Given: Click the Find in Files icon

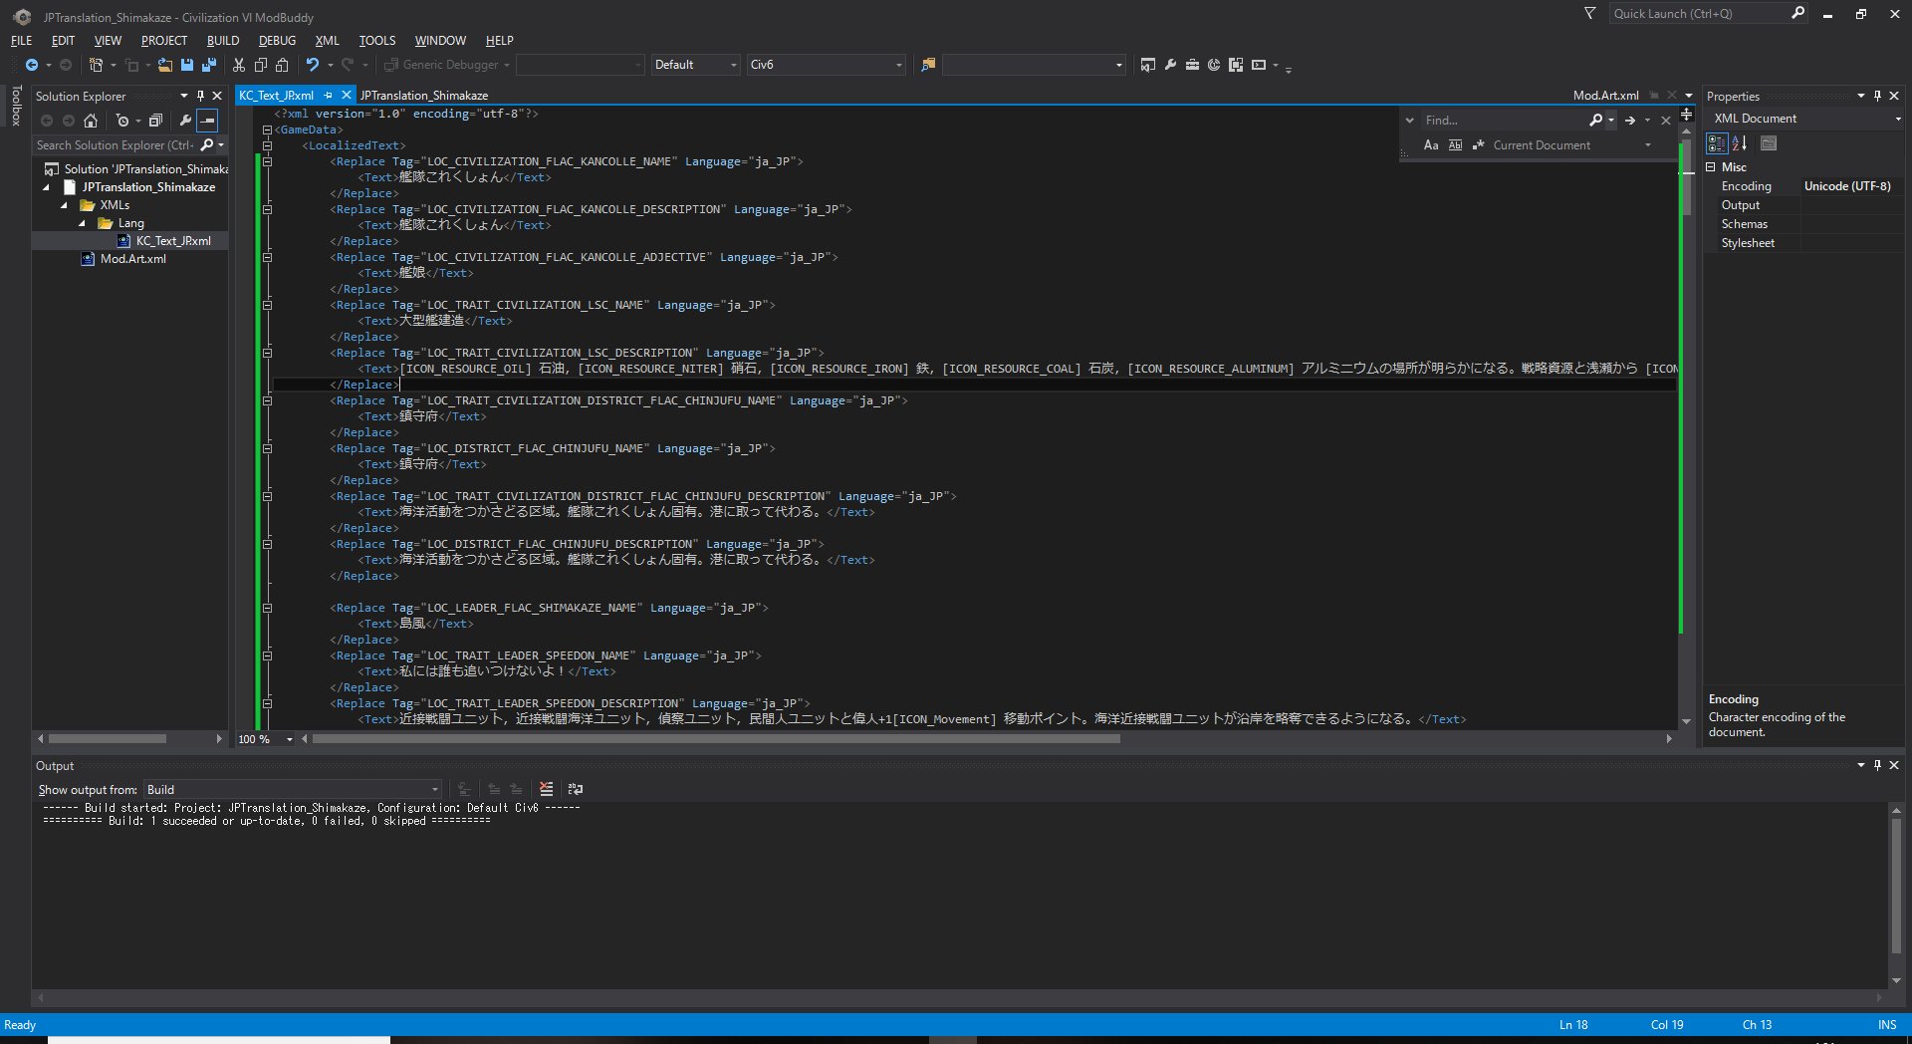Looking at the screenshot, I should [x=928, y=65].
